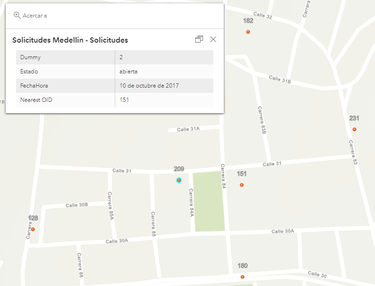
Task: Click the map point labeled 128
Action: (33, 229)
